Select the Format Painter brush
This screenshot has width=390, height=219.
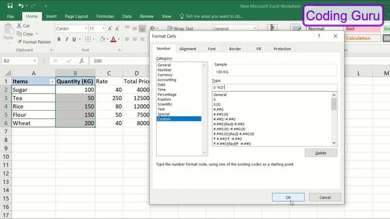[34, 42]
